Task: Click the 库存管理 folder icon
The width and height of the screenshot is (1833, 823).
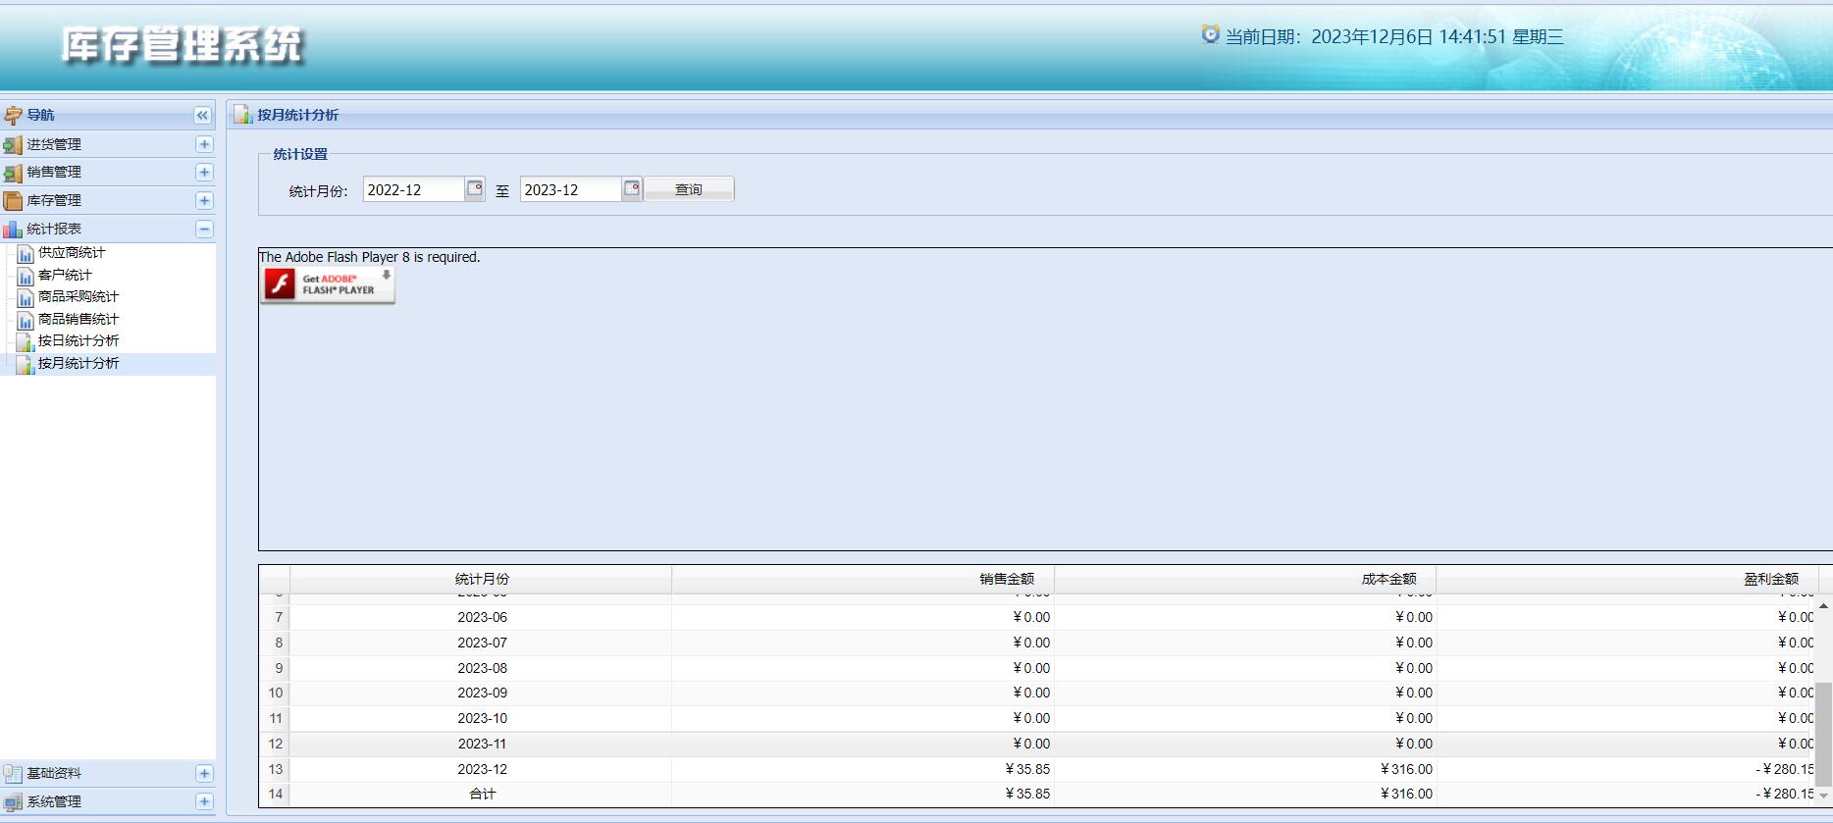Action: click(13, 201)
